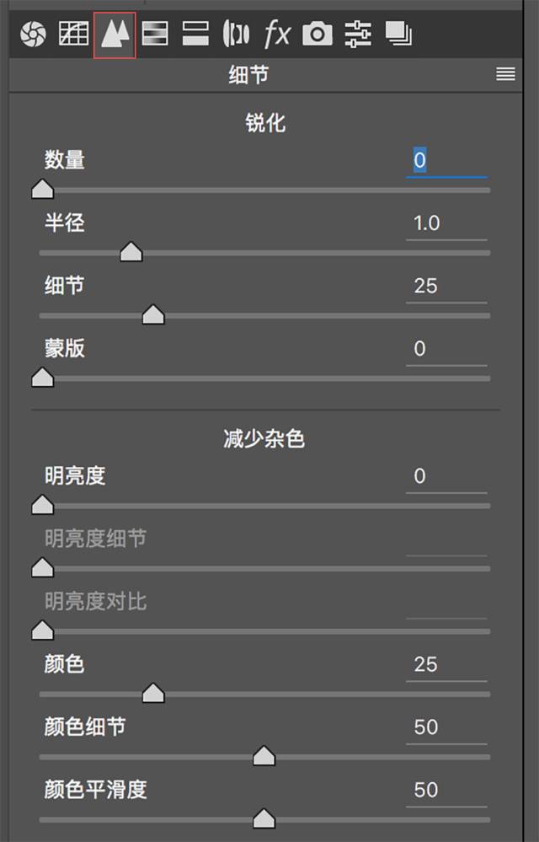Open the Split Toning panel
Image resolution: width=539 pixels, height=842 pixels.
point(195,34)
